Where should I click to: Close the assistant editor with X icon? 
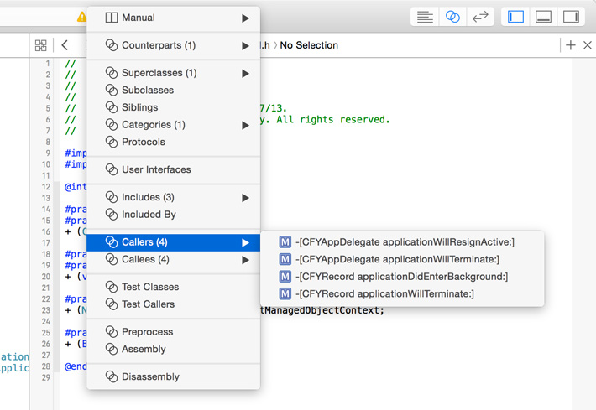coord(588,45)
